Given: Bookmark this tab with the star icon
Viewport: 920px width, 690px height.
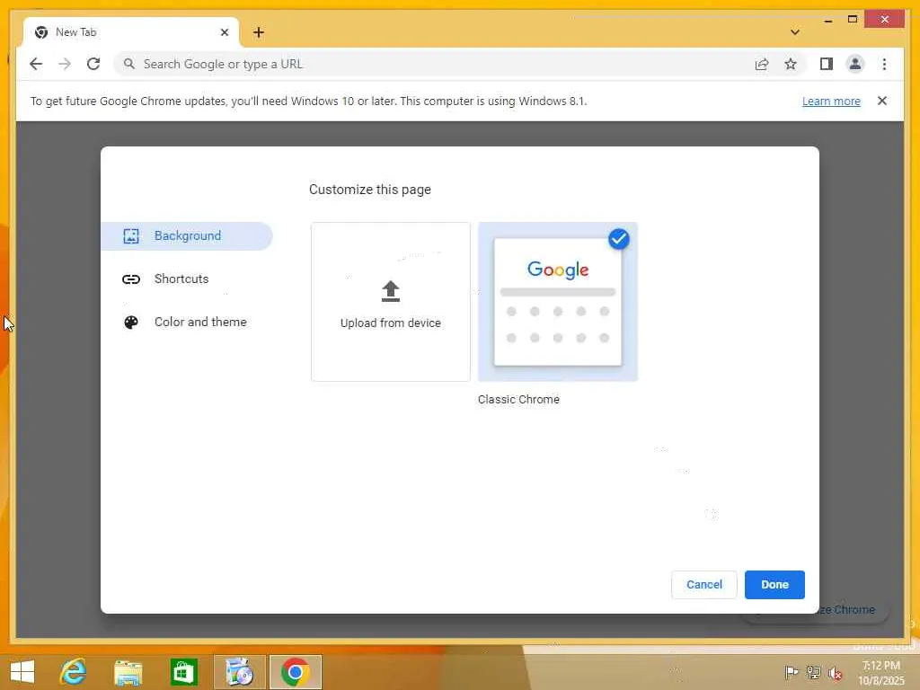Looking at the screenshot, I should 791,64.
